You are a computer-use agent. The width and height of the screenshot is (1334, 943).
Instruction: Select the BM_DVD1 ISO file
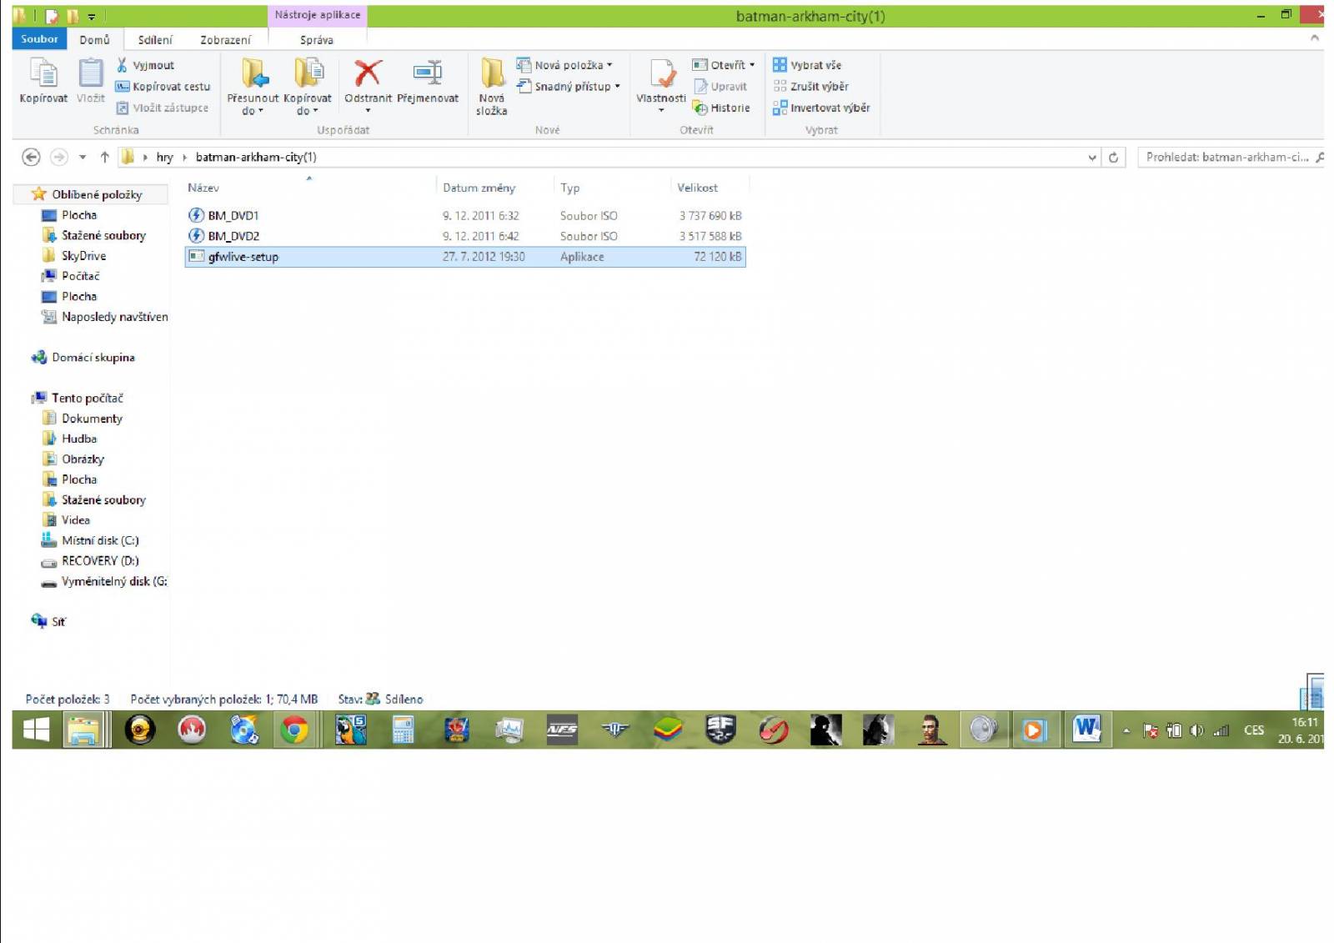[x=465, y=216]
